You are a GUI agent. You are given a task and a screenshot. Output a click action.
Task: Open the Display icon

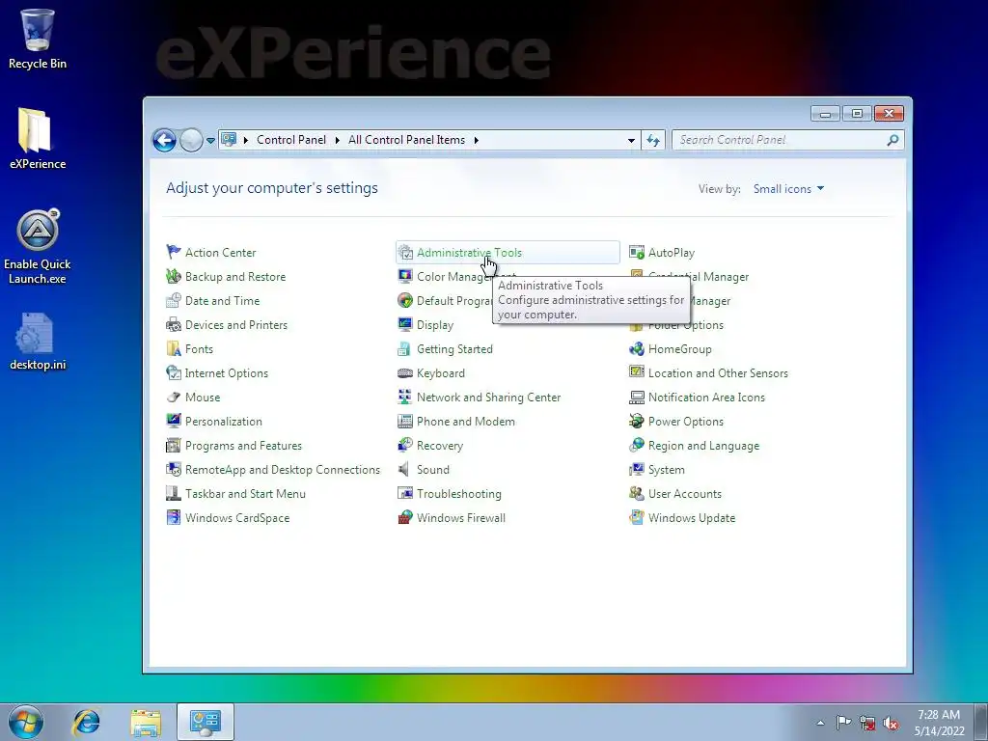[x=405, y=324]
